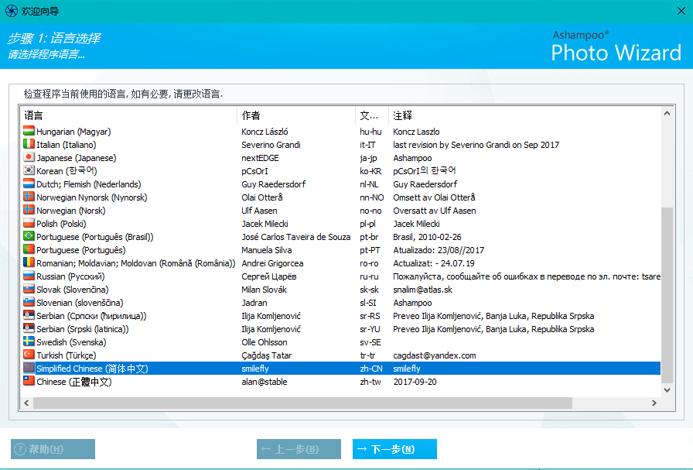Screen dimensions: 693x470
Task: Click the vertical scrollbar thumb
Action: click(x=667, y=295)
